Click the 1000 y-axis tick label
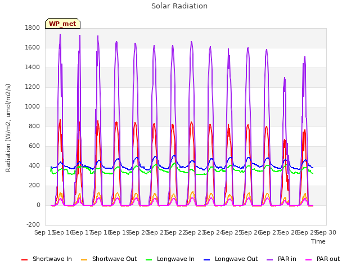This screenshot has width=360, height=270. (33, 107)
